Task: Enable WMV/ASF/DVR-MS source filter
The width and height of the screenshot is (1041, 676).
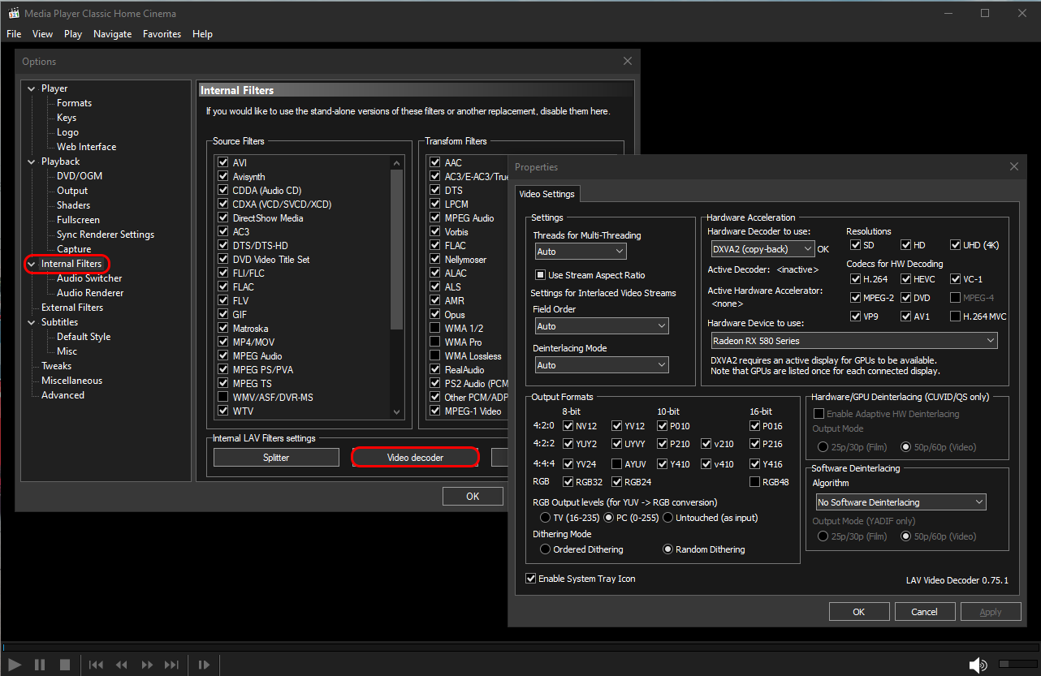Action: (223, 397)
